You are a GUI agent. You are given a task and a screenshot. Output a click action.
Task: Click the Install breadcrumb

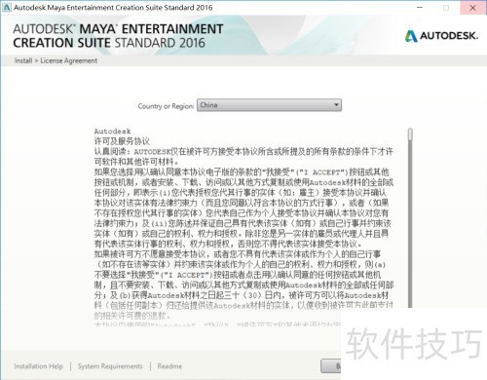23,60
